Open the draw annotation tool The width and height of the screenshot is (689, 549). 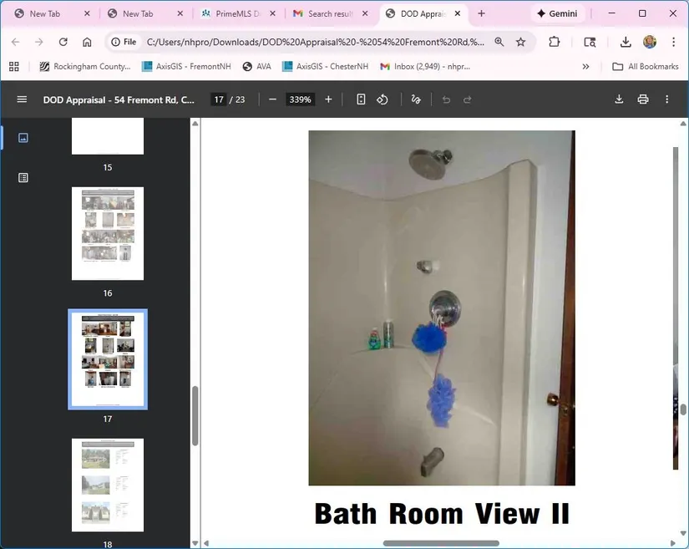pyautogui.click(x=416, y=99)
